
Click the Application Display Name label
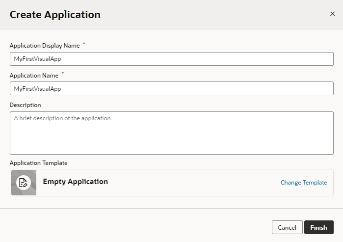45,46
